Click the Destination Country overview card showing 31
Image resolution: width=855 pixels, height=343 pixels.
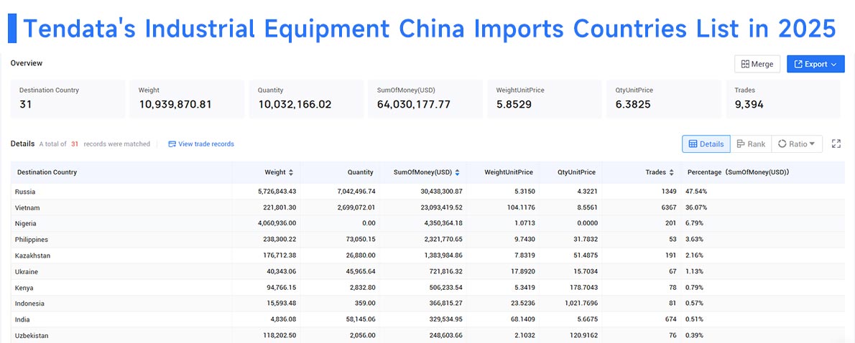coord(68,99)
